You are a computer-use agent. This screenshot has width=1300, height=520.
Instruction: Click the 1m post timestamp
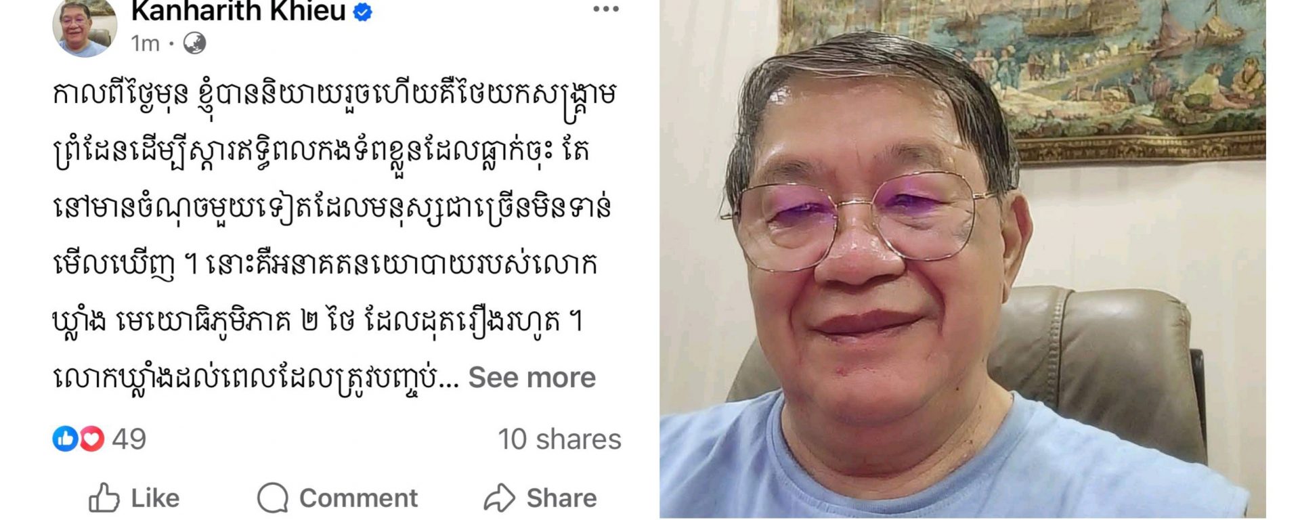146,43
